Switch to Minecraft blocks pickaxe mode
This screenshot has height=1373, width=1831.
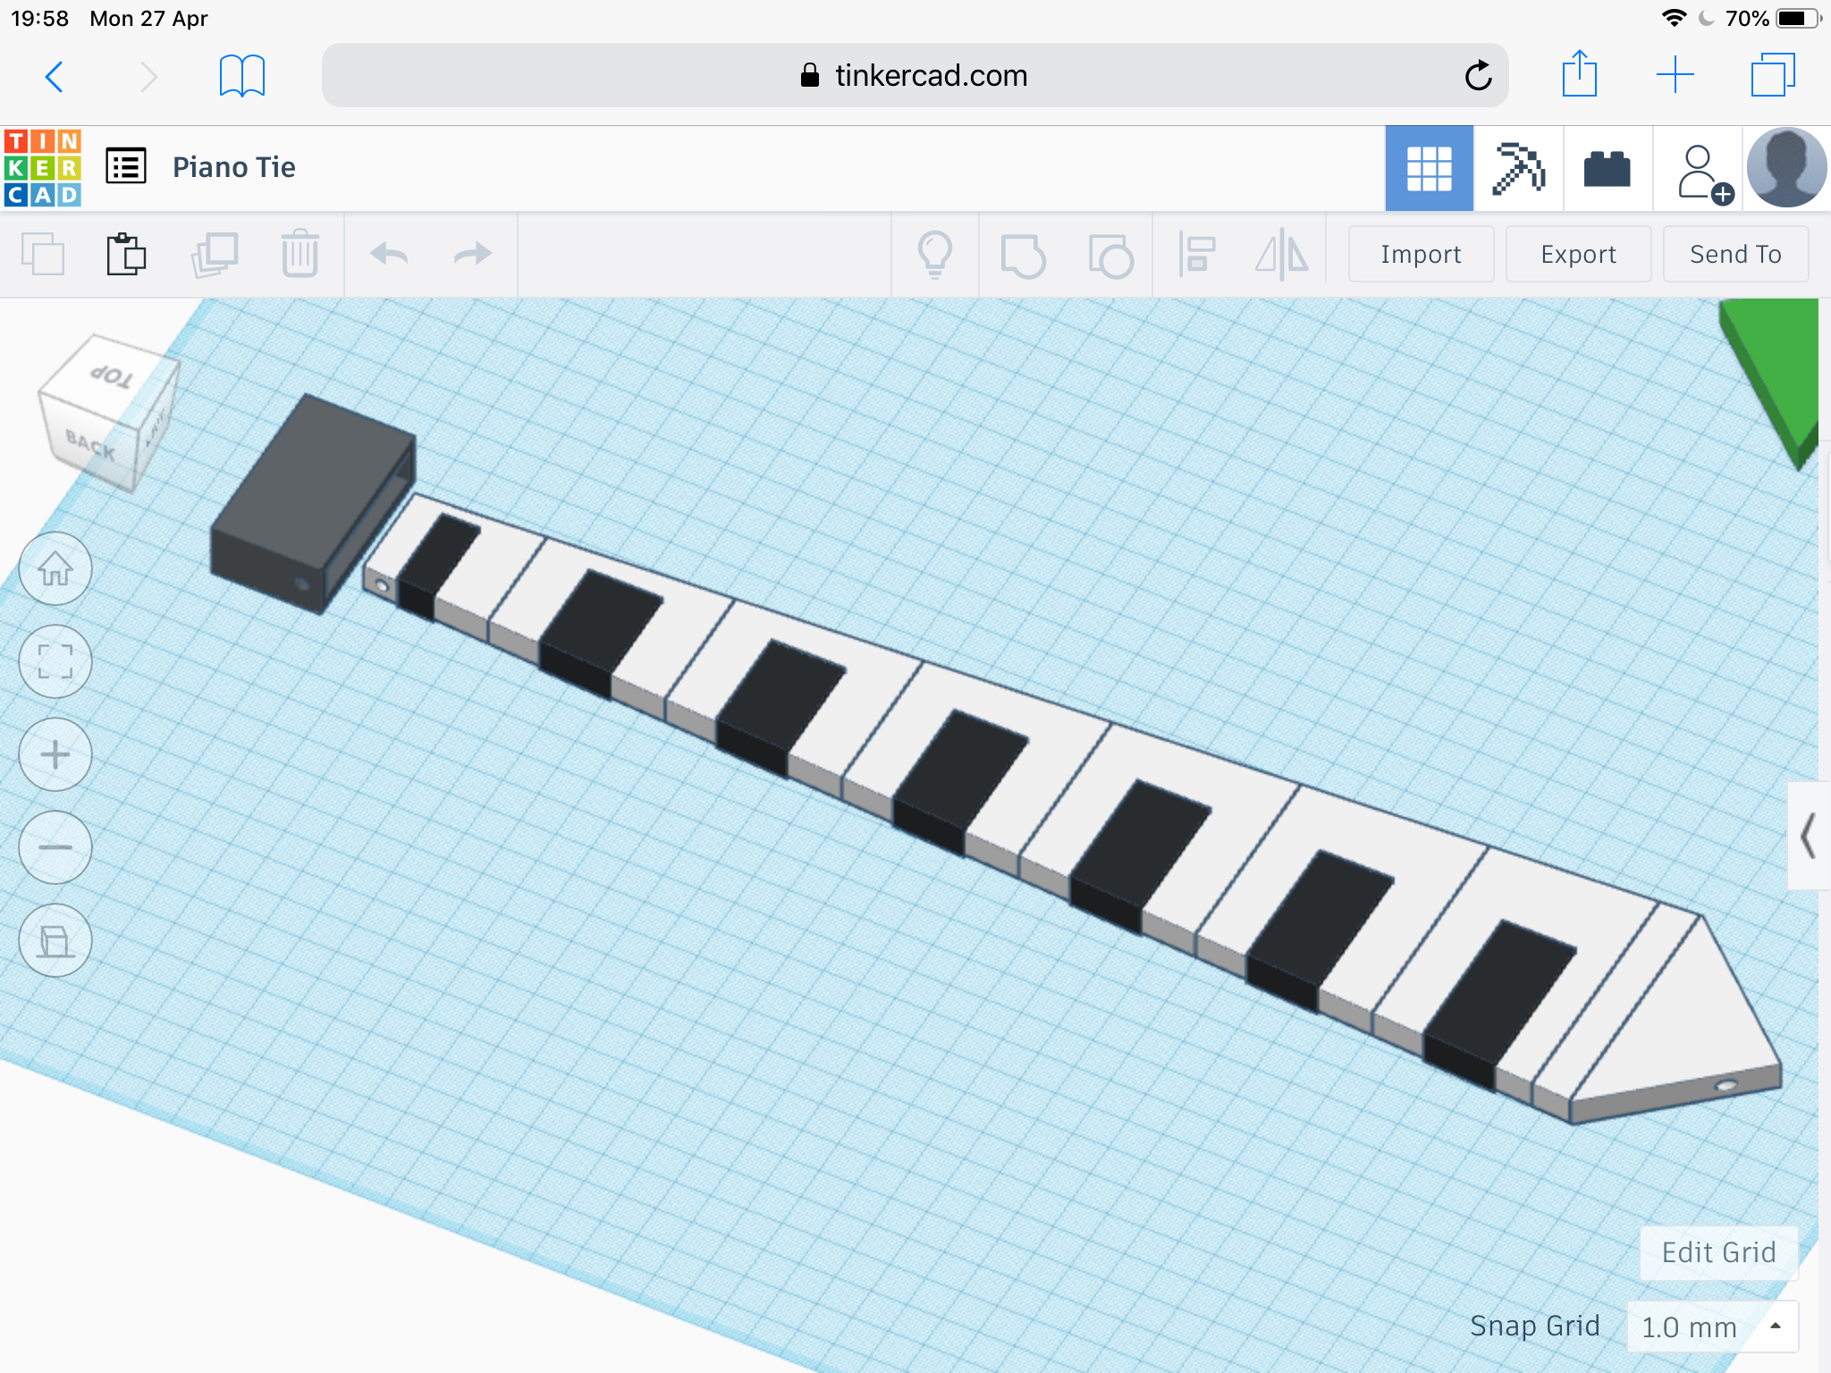[1518, 168]
